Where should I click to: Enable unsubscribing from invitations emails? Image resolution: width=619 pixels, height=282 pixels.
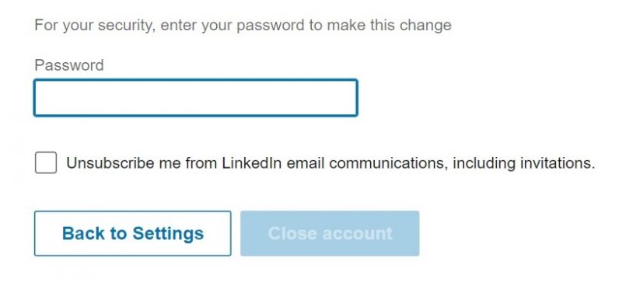pyautogui.click(x=46, y=162)
